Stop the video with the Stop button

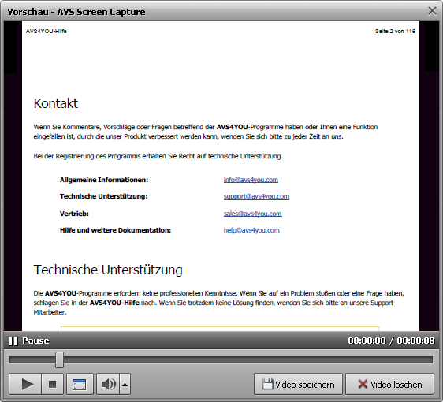(x=53, y=384)
